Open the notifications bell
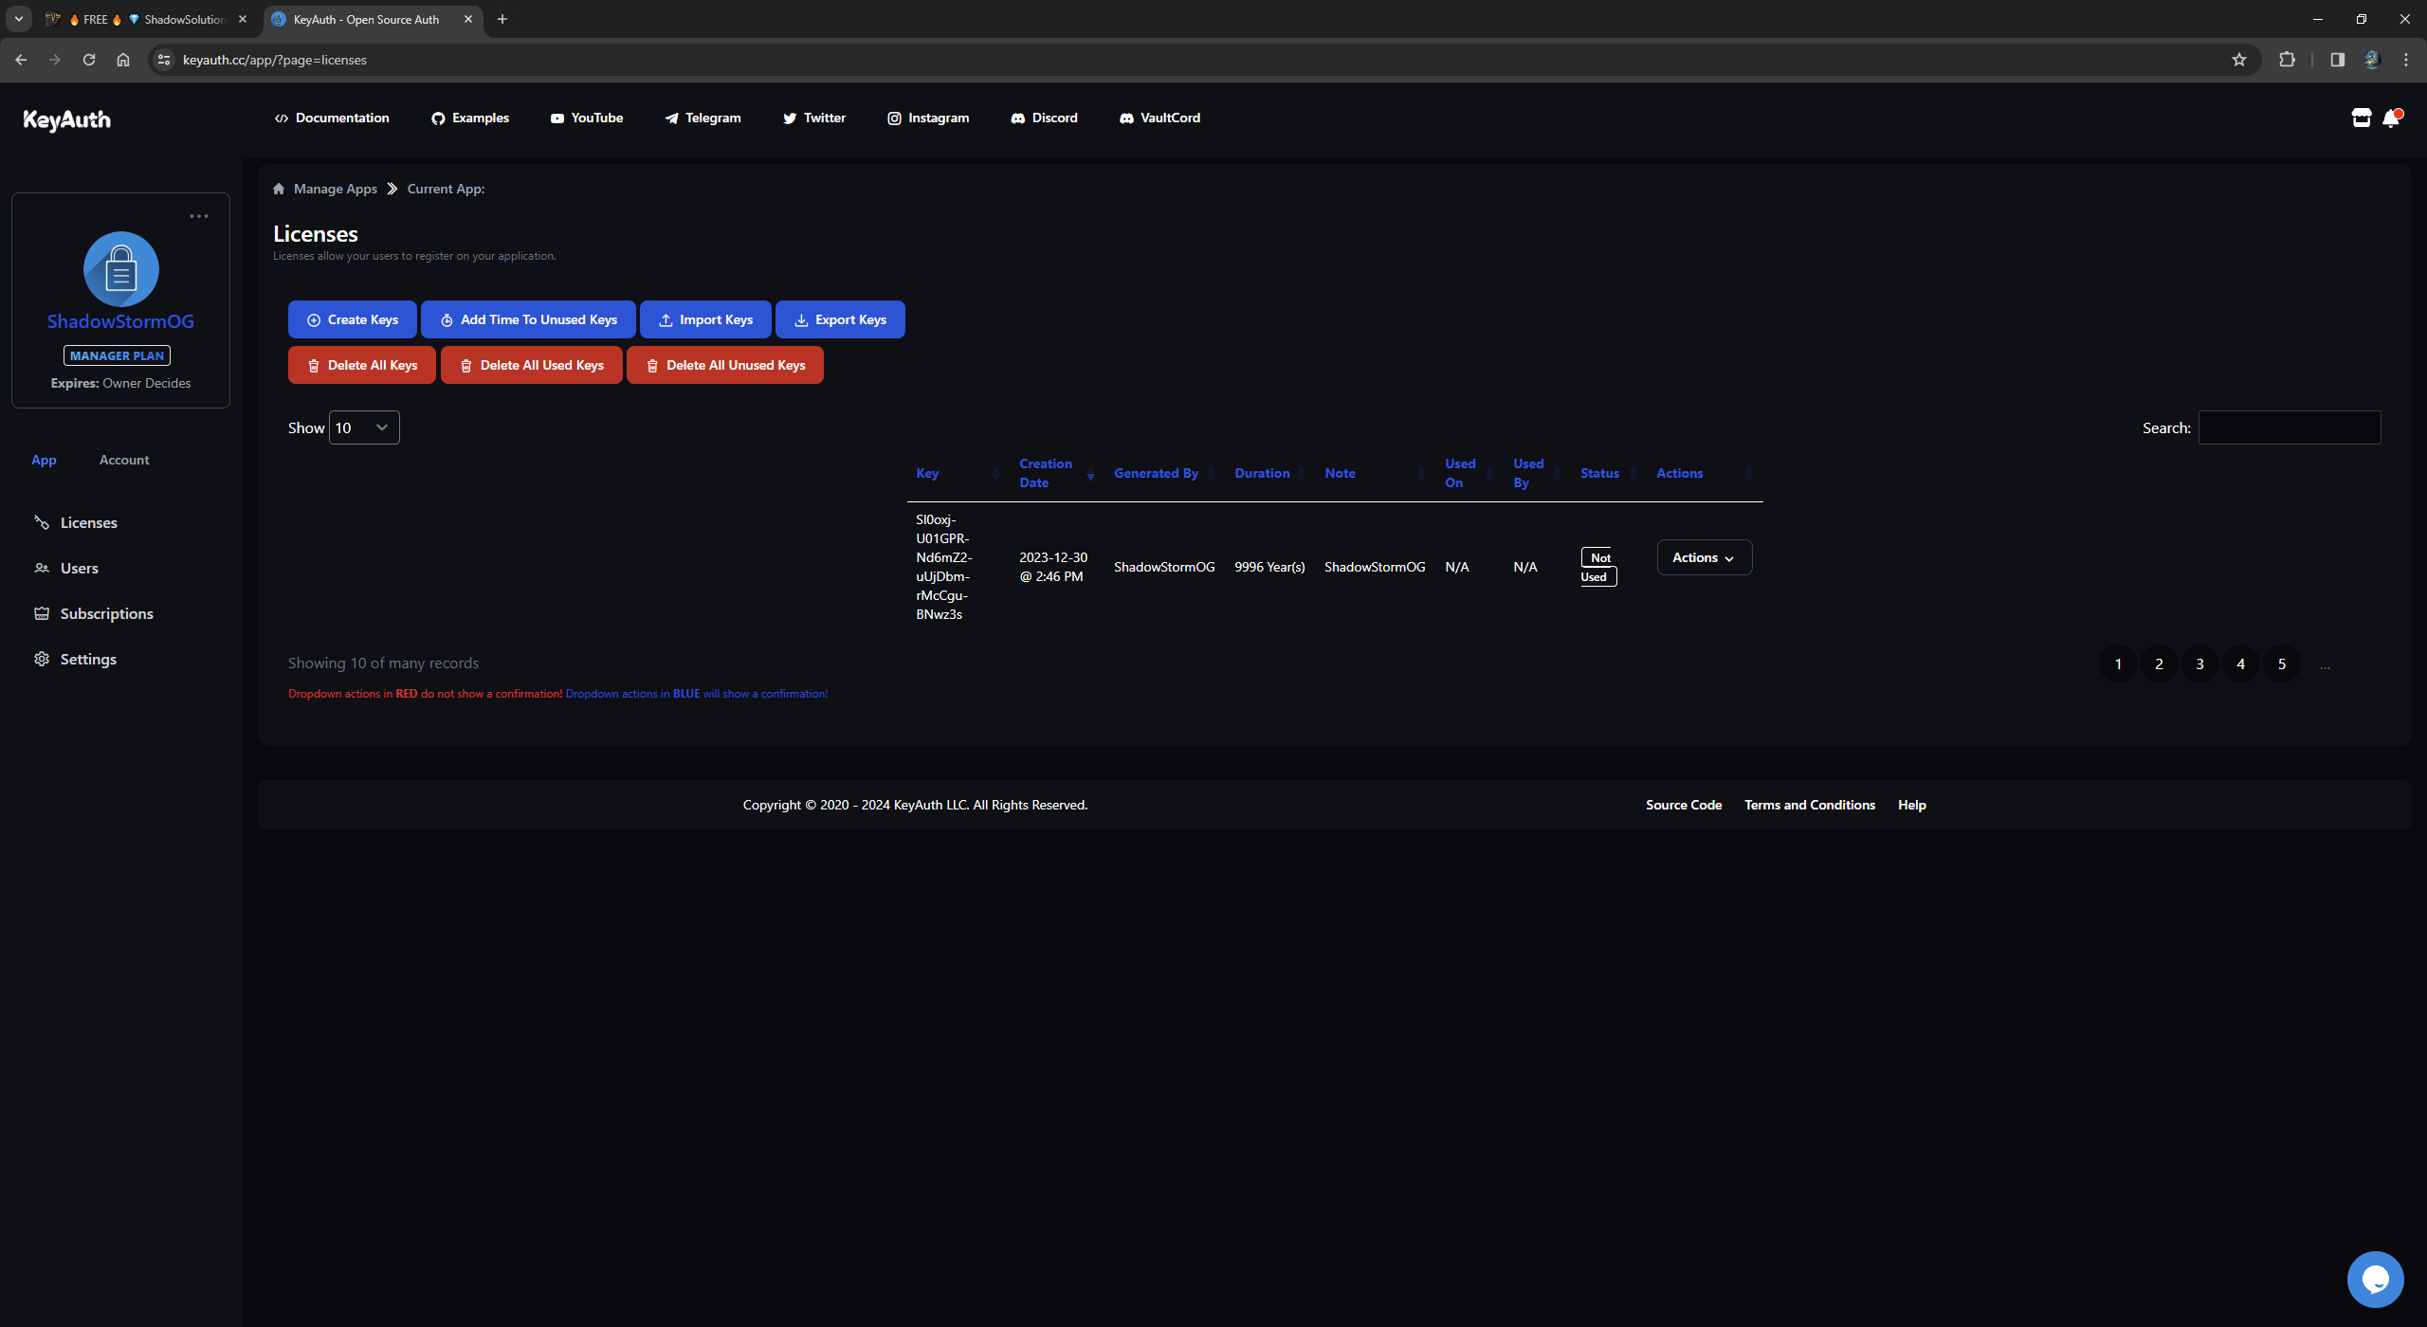2427x1327 pixels. click(x=2391, y=118)
